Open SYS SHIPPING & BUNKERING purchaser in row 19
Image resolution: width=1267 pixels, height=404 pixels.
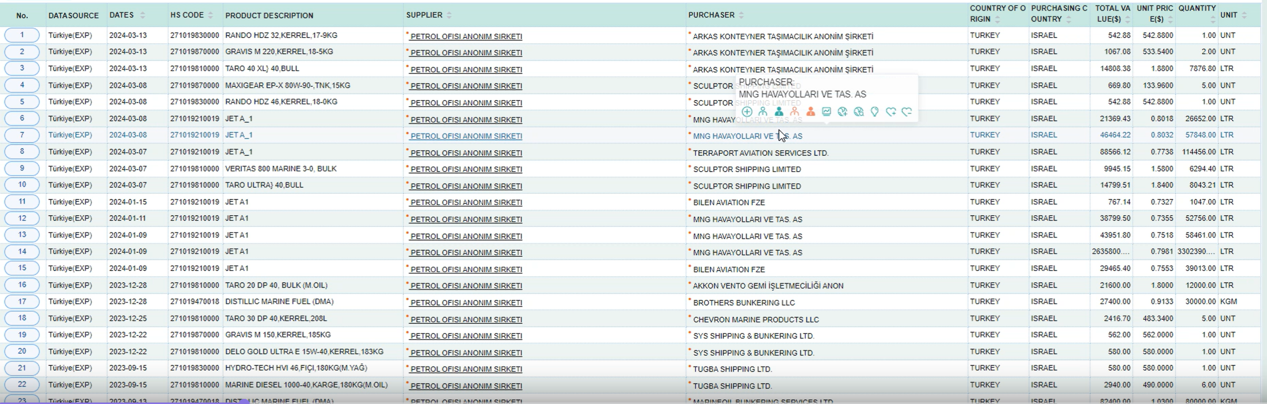point(753,335)
